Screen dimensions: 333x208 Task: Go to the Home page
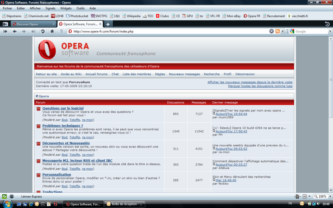(52, 32)
